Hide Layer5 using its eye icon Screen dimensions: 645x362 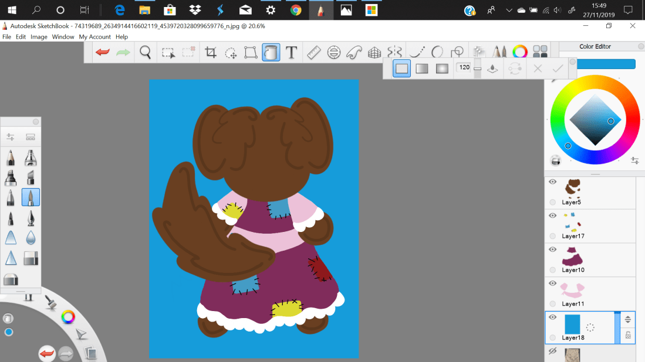552,182
